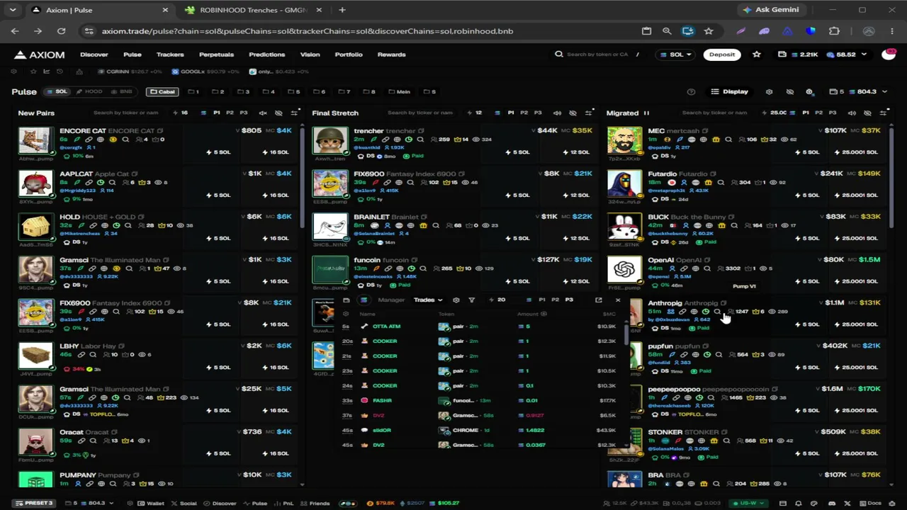
Task: Click the white Deposit button
Action: [x=722, y=55]
